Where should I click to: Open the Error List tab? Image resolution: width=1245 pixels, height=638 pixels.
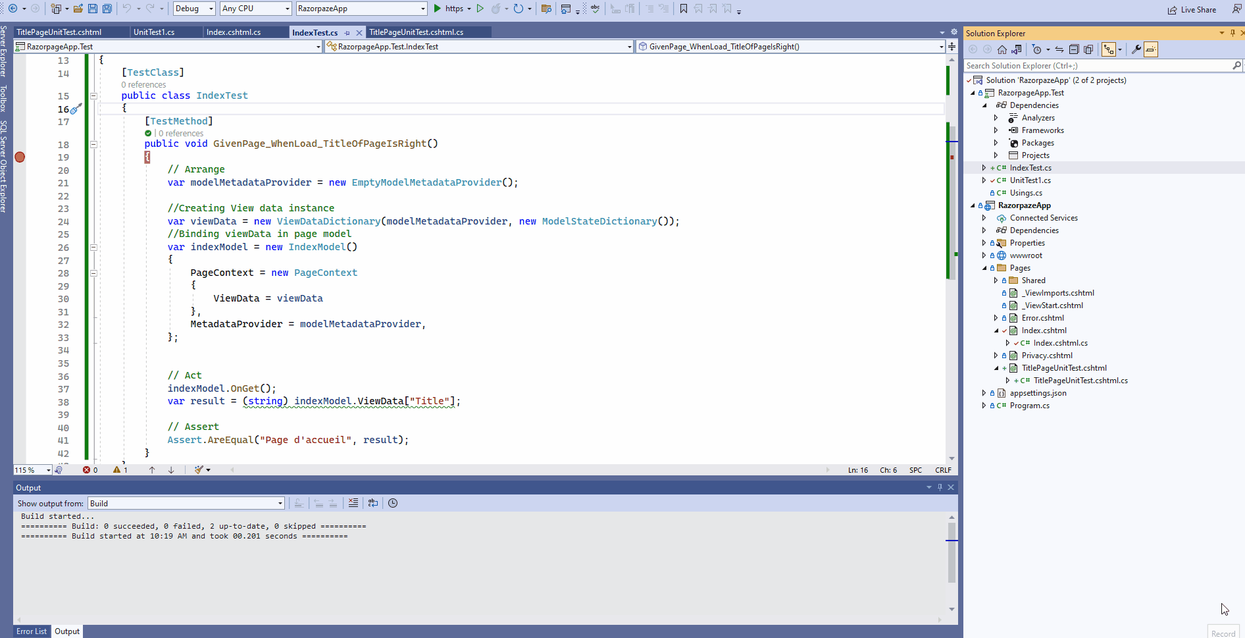31,631
